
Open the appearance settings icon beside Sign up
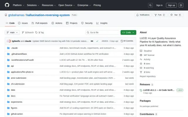(181, 5)
